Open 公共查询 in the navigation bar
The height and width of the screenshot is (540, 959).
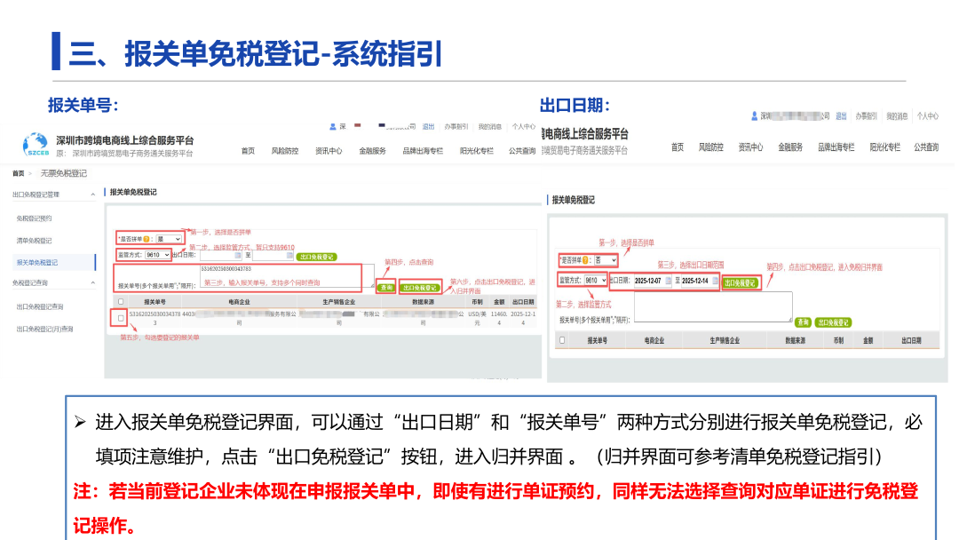click(520, 149)
